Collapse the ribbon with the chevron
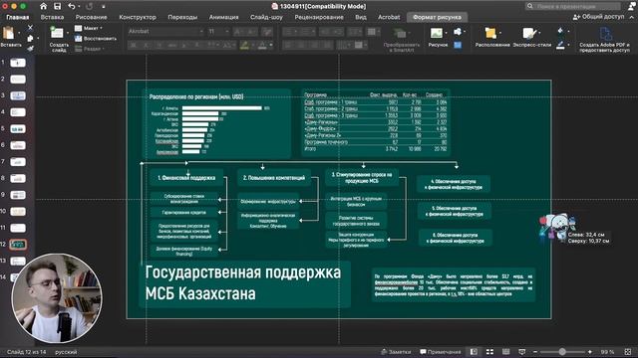The width and height of the screenshot is (638, 358). (632, 17)
